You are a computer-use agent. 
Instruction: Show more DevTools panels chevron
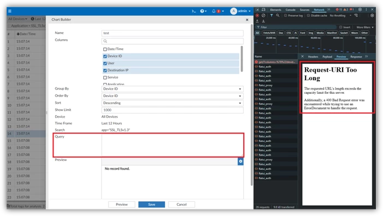(x=329, y=9)
